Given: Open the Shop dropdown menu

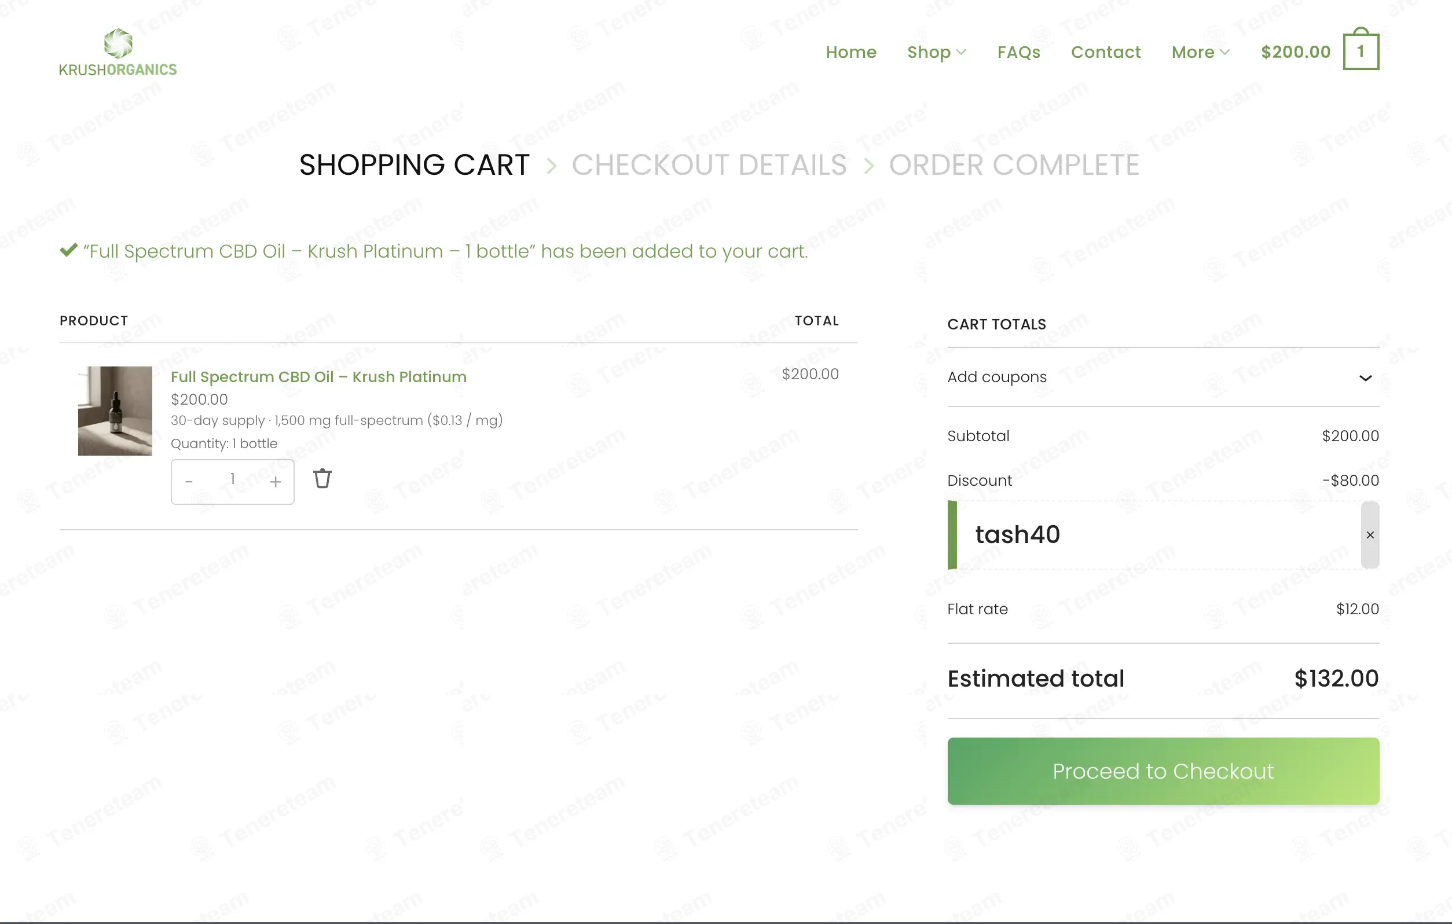Looking at the screenshot, I should click(936, 52).
